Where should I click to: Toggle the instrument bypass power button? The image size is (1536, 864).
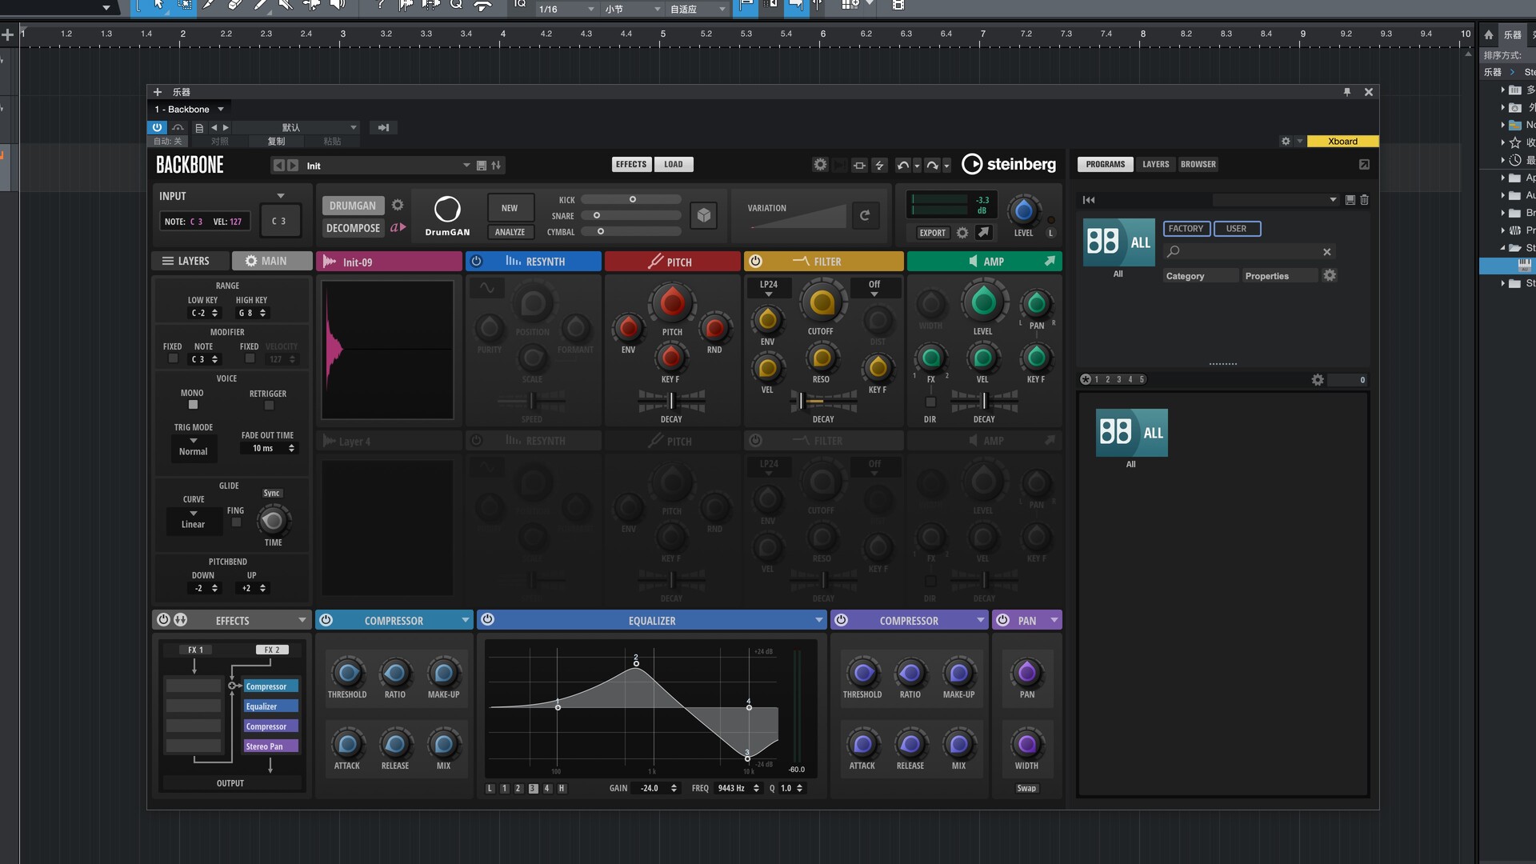click(157, 127)
